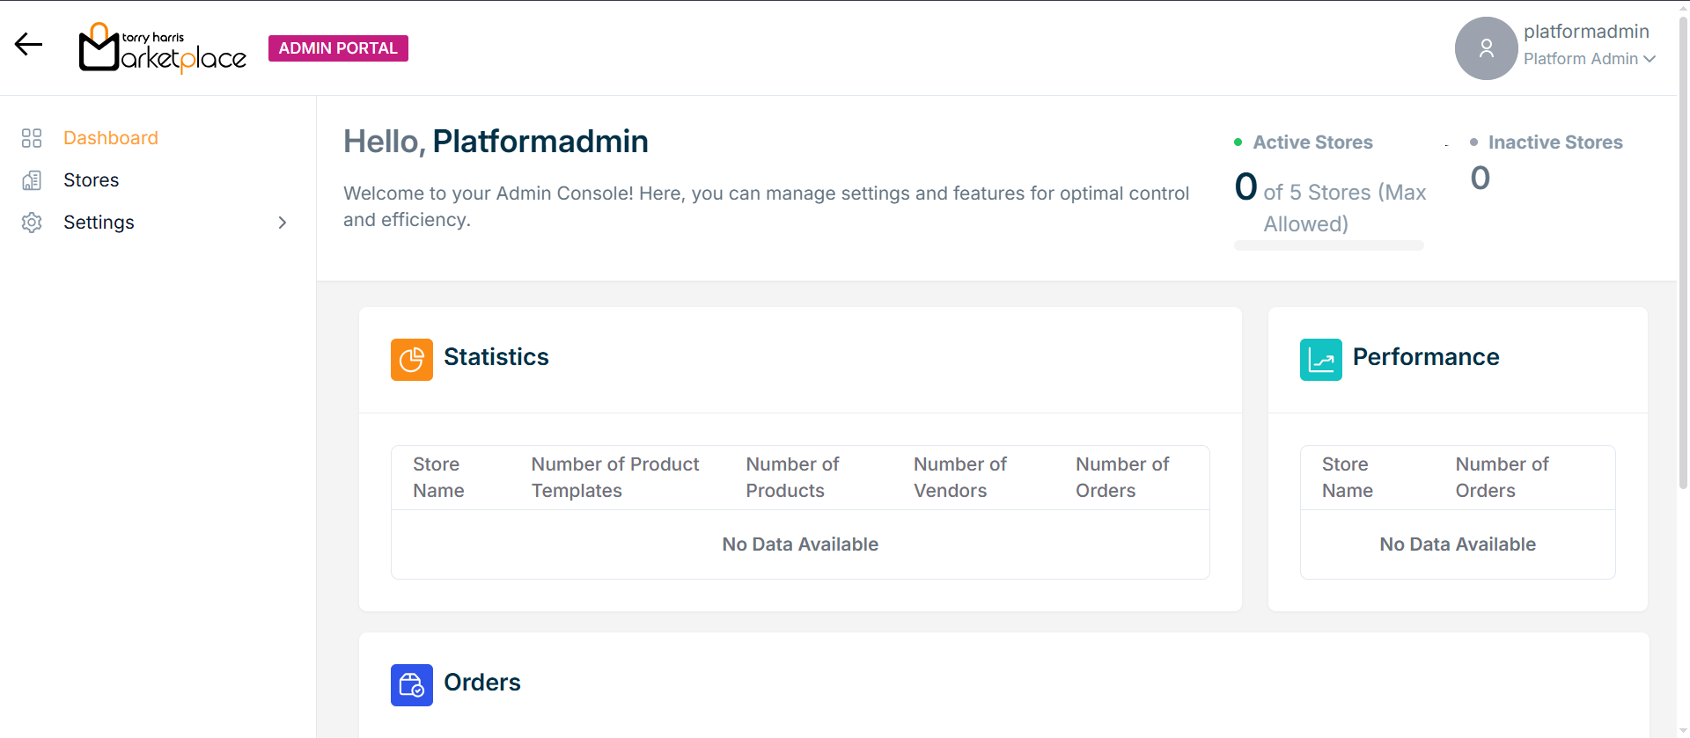Click the orange Statistics pie icon
This screenshot has height=738, width=1690.
(411, 360)
